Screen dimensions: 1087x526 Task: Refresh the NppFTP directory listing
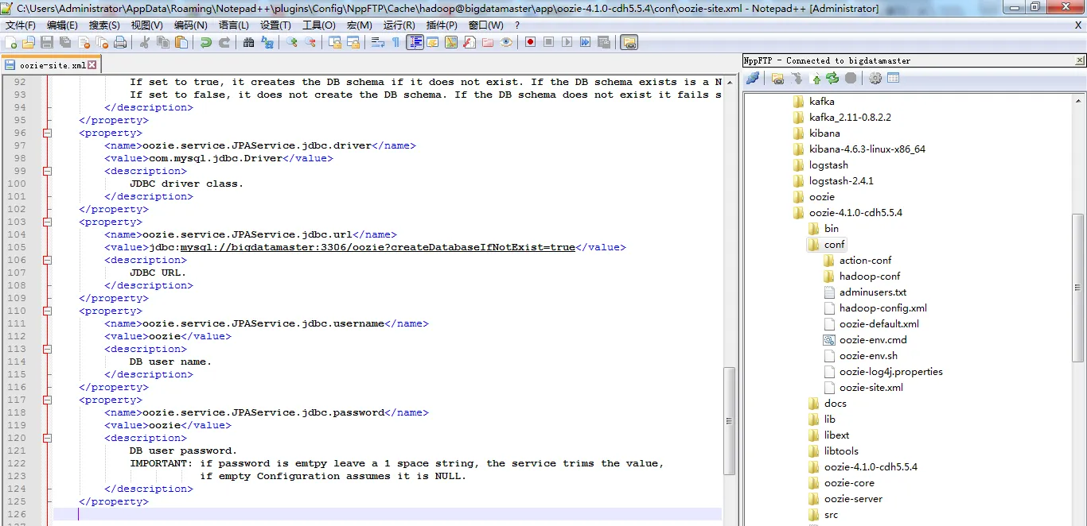pyautogui.click(x=832, y=78)
